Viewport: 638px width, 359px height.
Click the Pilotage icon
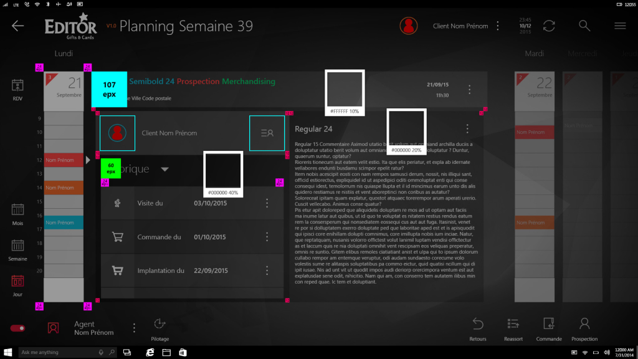point(159,323)
